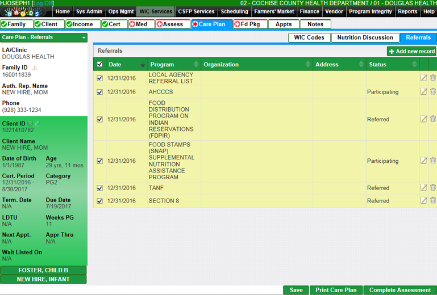Click the Log Off link
Viewport: 437px width, 295px height.
(43, 3)
